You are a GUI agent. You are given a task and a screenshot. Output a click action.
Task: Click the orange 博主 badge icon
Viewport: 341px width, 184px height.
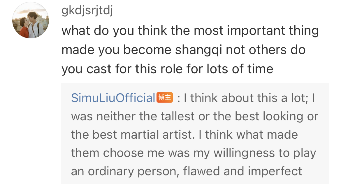[x=165, y=97]
